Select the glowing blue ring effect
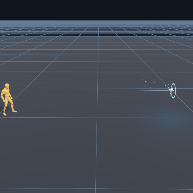Image resolution: width=193 pixels, height=193 pixels. pyautogui.click(x=173, y=90)
